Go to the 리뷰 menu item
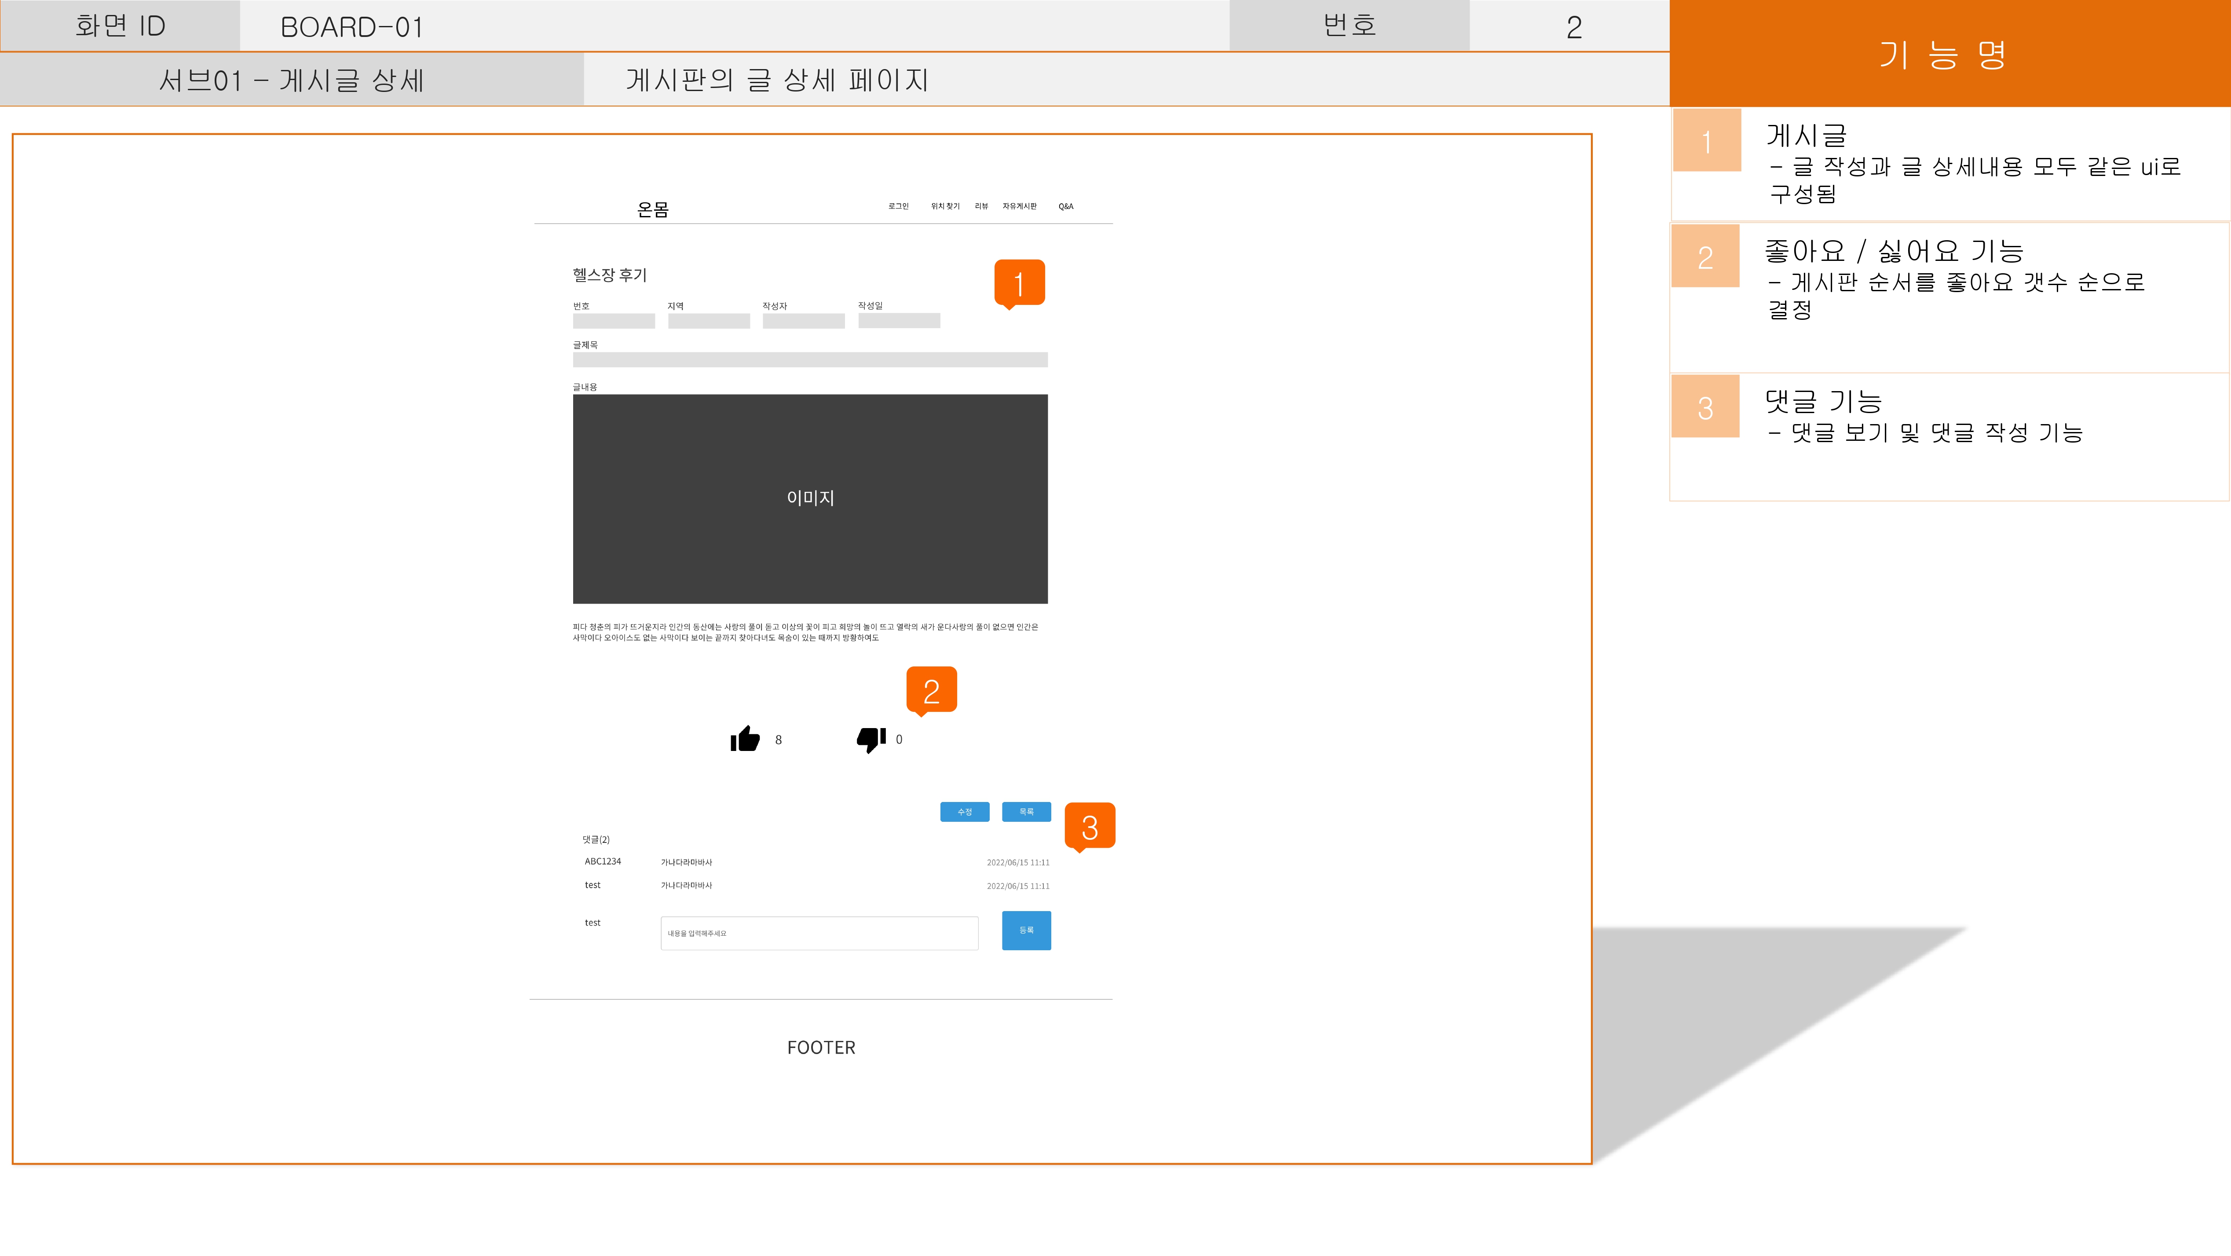2231x1256 pixels. pos(981,206)
